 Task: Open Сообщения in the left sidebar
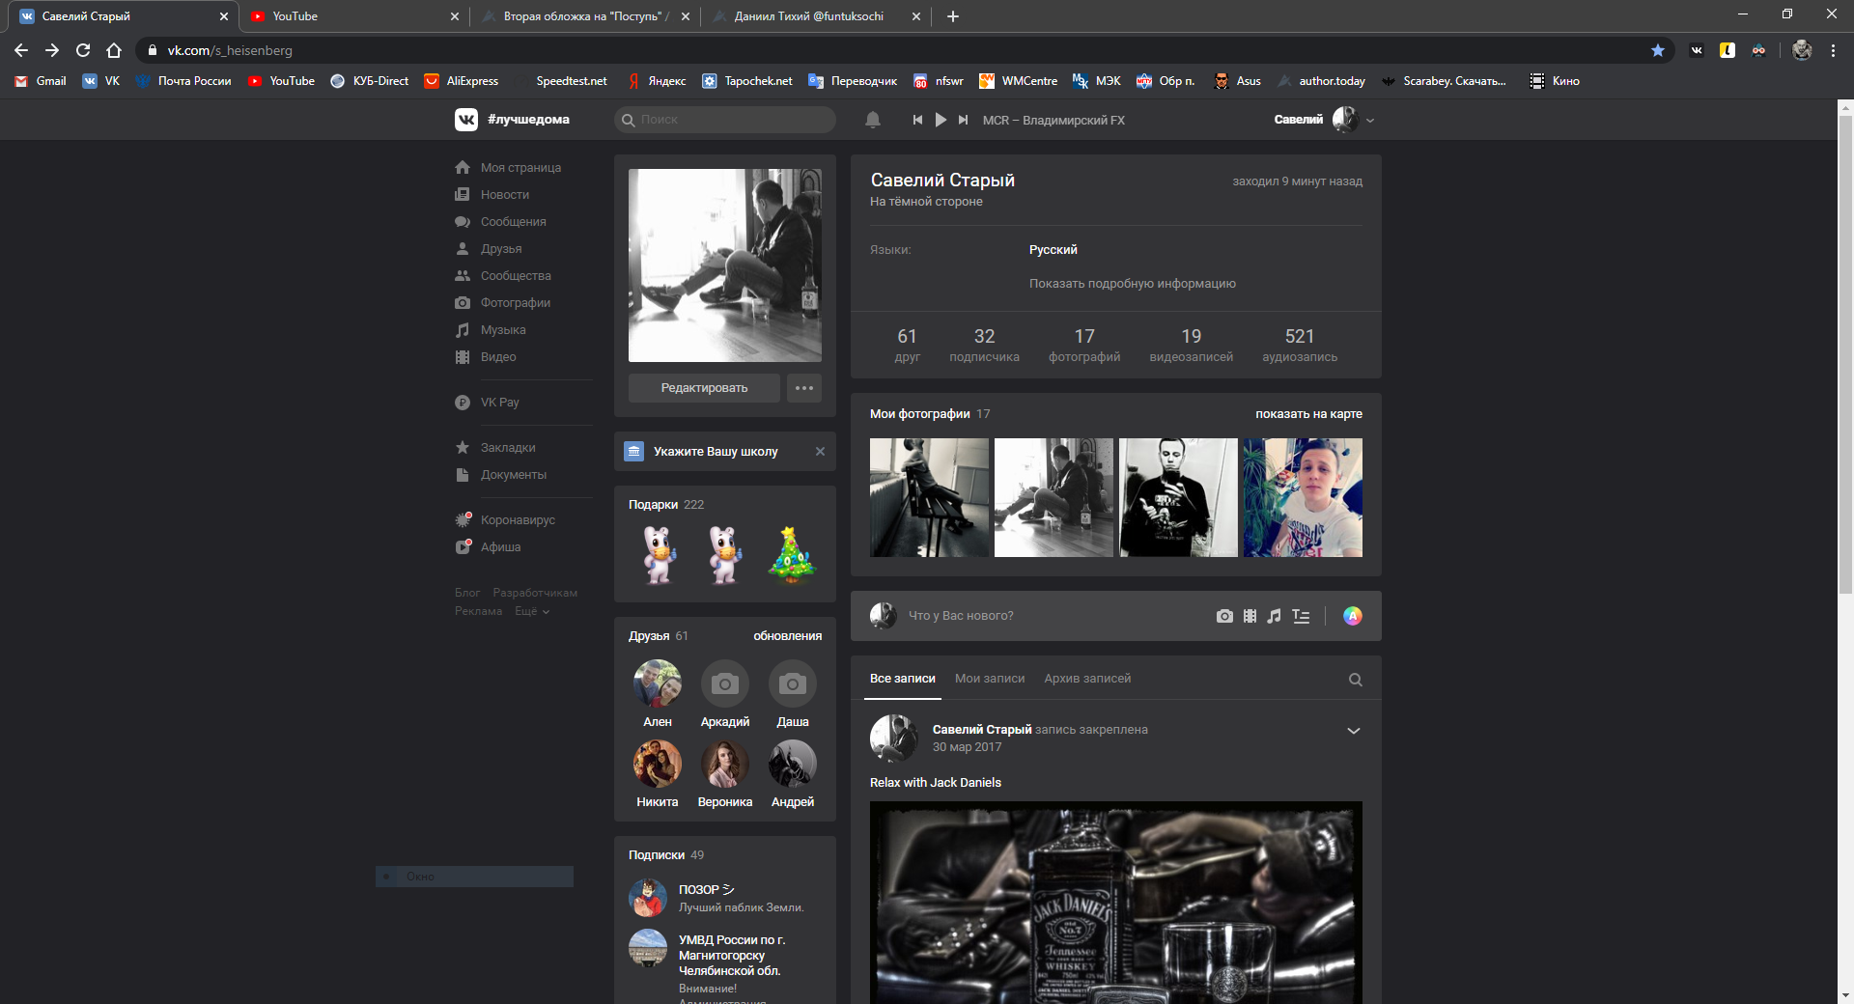click(x=513, y=222)
